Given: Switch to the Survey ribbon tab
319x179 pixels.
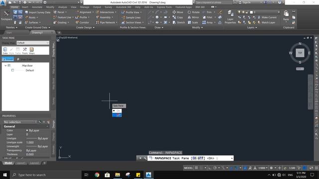Looking at the screenshot, I should [x=108, y=7].
